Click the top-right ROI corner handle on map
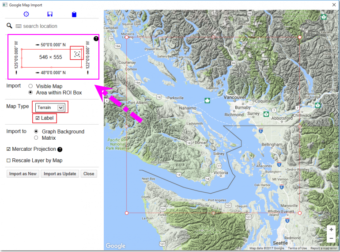This screenshot has width=340, height=252. click(300, 38)
